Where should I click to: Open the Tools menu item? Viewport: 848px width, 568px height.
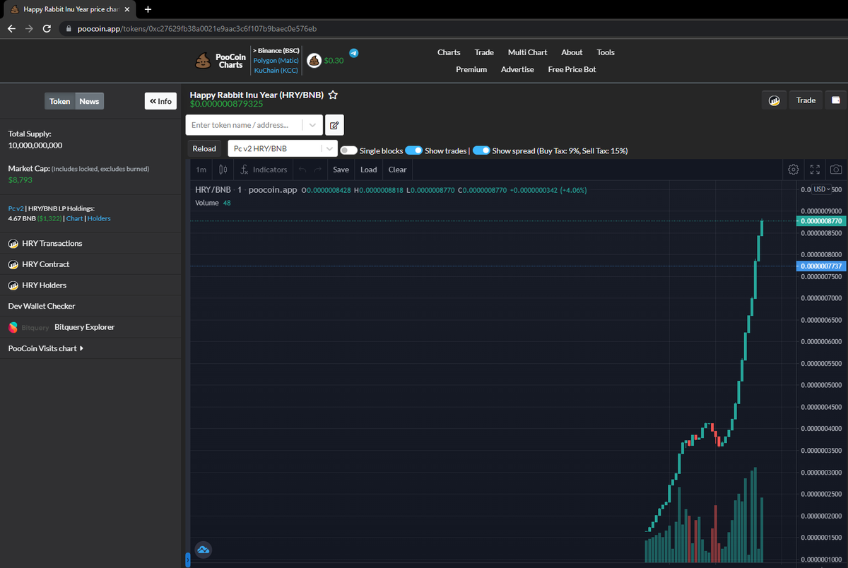click(606, 52)
